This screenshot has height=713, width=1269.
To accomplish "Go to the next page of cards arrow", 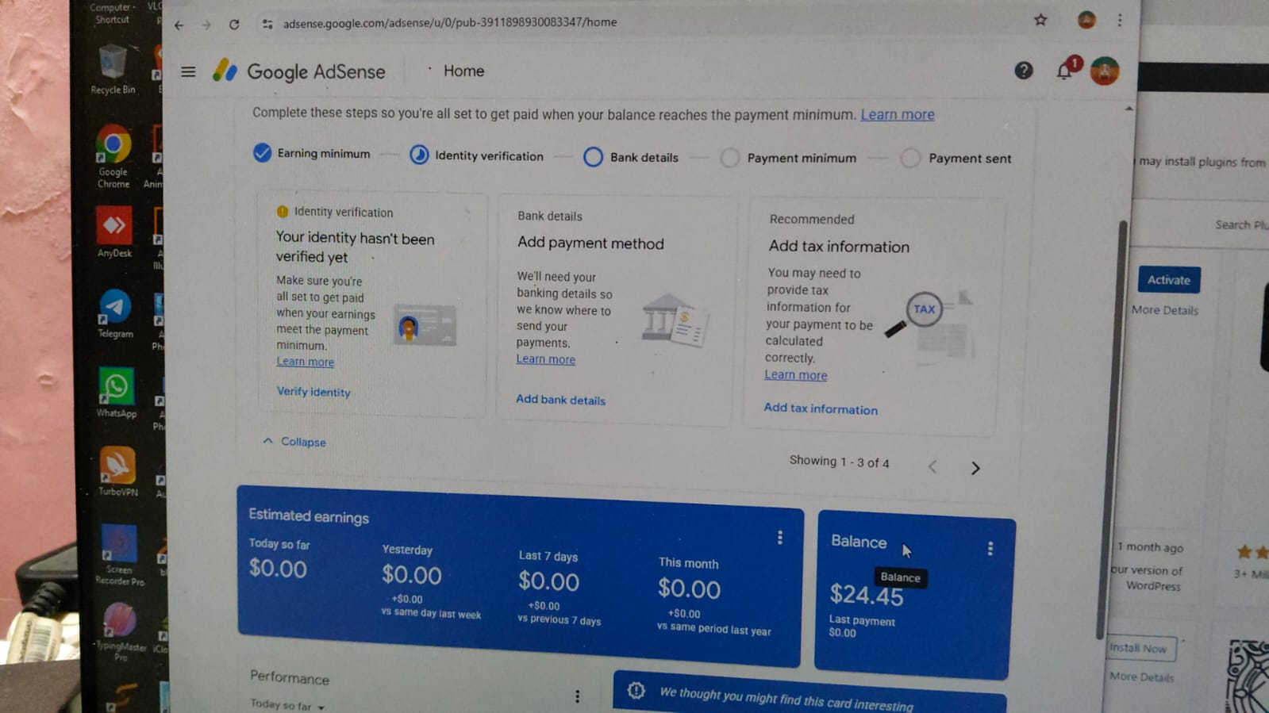I will pos(975,469).
